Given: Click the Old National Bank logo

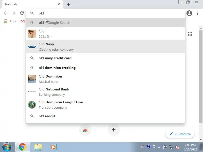Looking at the screenshot, I should point(32,92).
